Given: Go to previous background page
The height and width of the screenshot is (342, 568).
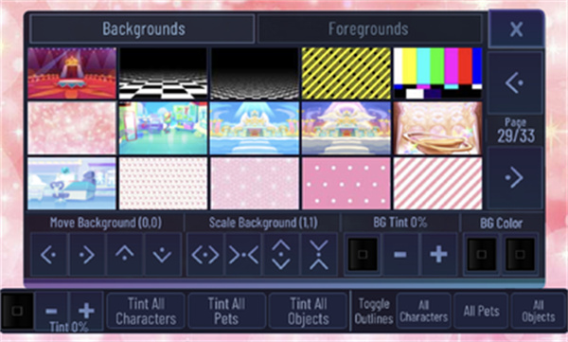Looking at the screenshot, I should 515,82.
